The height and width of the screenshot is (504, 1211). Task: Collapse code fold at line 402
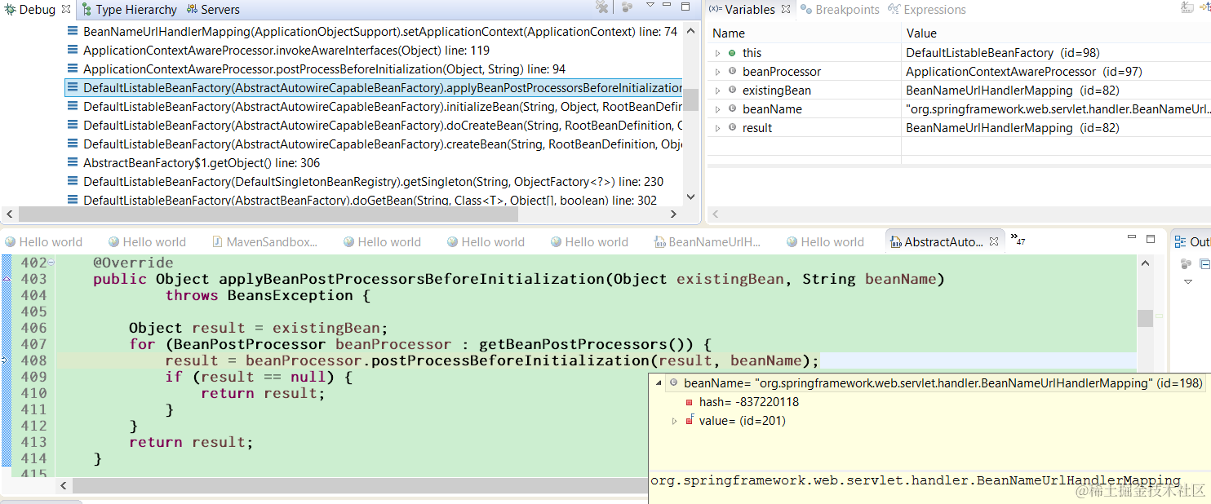click(51, 263)
